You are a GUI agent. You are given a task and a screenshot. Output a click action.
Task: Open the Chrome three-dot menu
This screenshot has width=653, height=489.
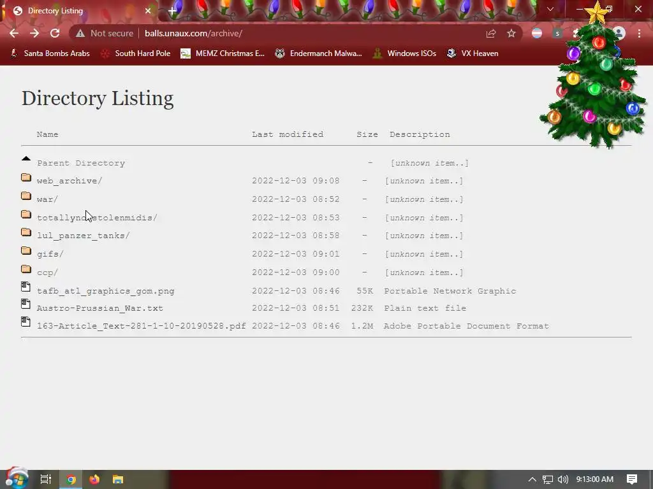tap(639, 33)
